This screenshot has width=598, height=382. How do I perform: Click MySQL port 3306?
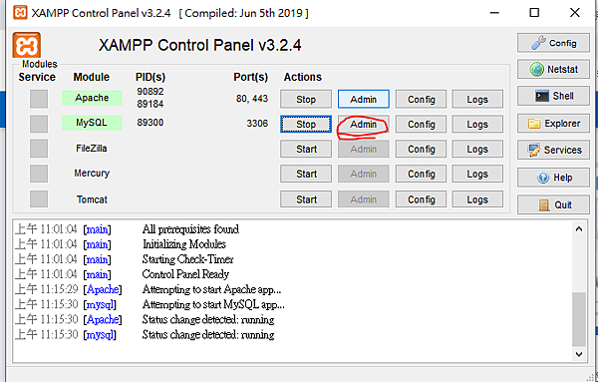[x=257, y=124]
